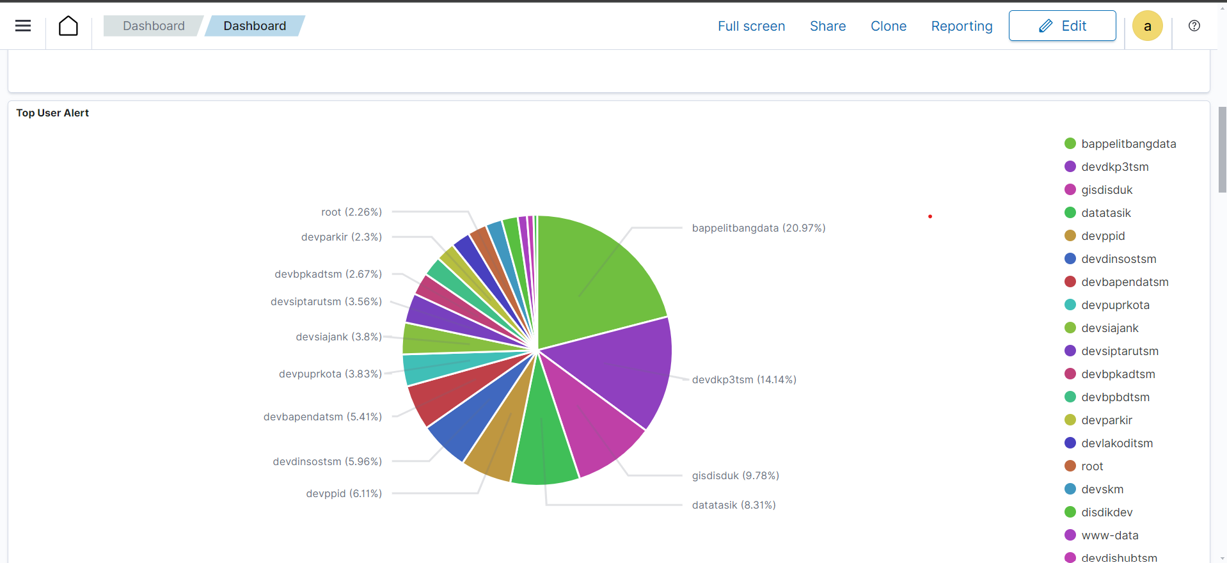Click the Clone link
The image size is (1227, 563).
(888, 26)
